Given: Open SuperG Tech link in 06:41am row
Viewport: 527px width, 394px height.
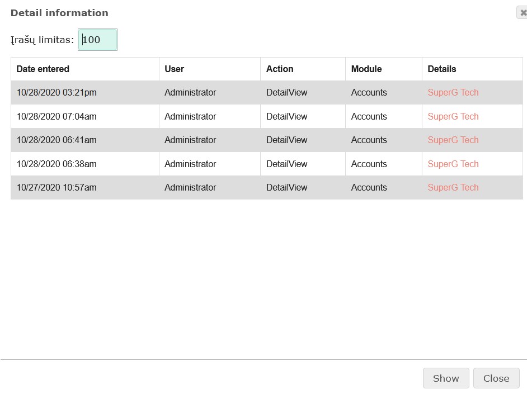Looking at the screenshot, I should coord(453,140).
